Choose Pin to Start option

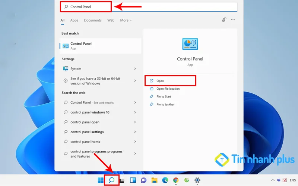(164, 97)
